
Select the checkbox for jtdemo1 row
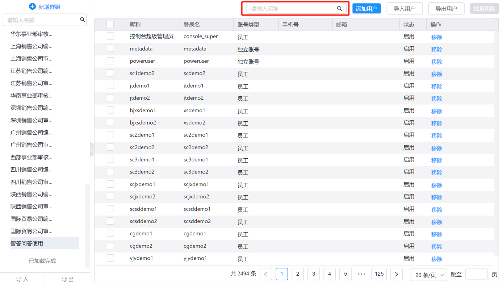pos(110,85)
